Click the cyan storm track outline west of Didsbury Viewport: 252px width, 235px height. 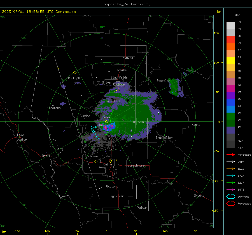pyautogui.click(x=95, y=132)
